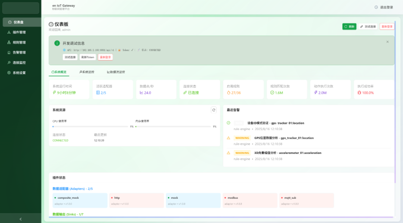Select the mock adapter card
This screenshot has height=223, width=403.
pos(193,200)
